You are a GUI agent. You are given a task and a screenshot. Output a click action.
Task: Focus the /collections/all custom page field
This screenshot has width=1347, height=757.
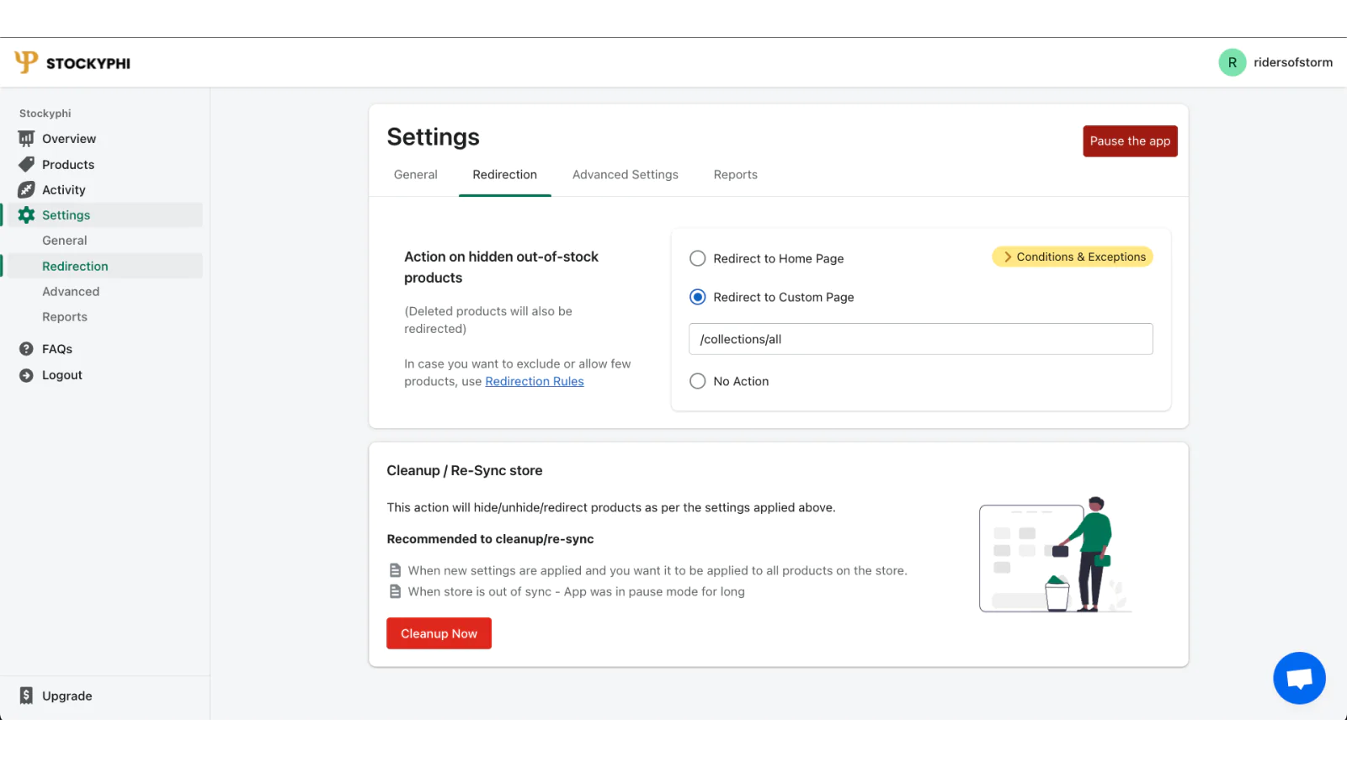pyautogui.click(x=921, y=339)
